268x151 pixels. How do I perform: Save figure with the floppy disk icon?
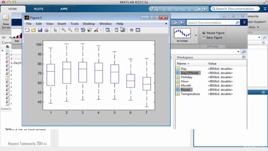[x=40, y=30]
